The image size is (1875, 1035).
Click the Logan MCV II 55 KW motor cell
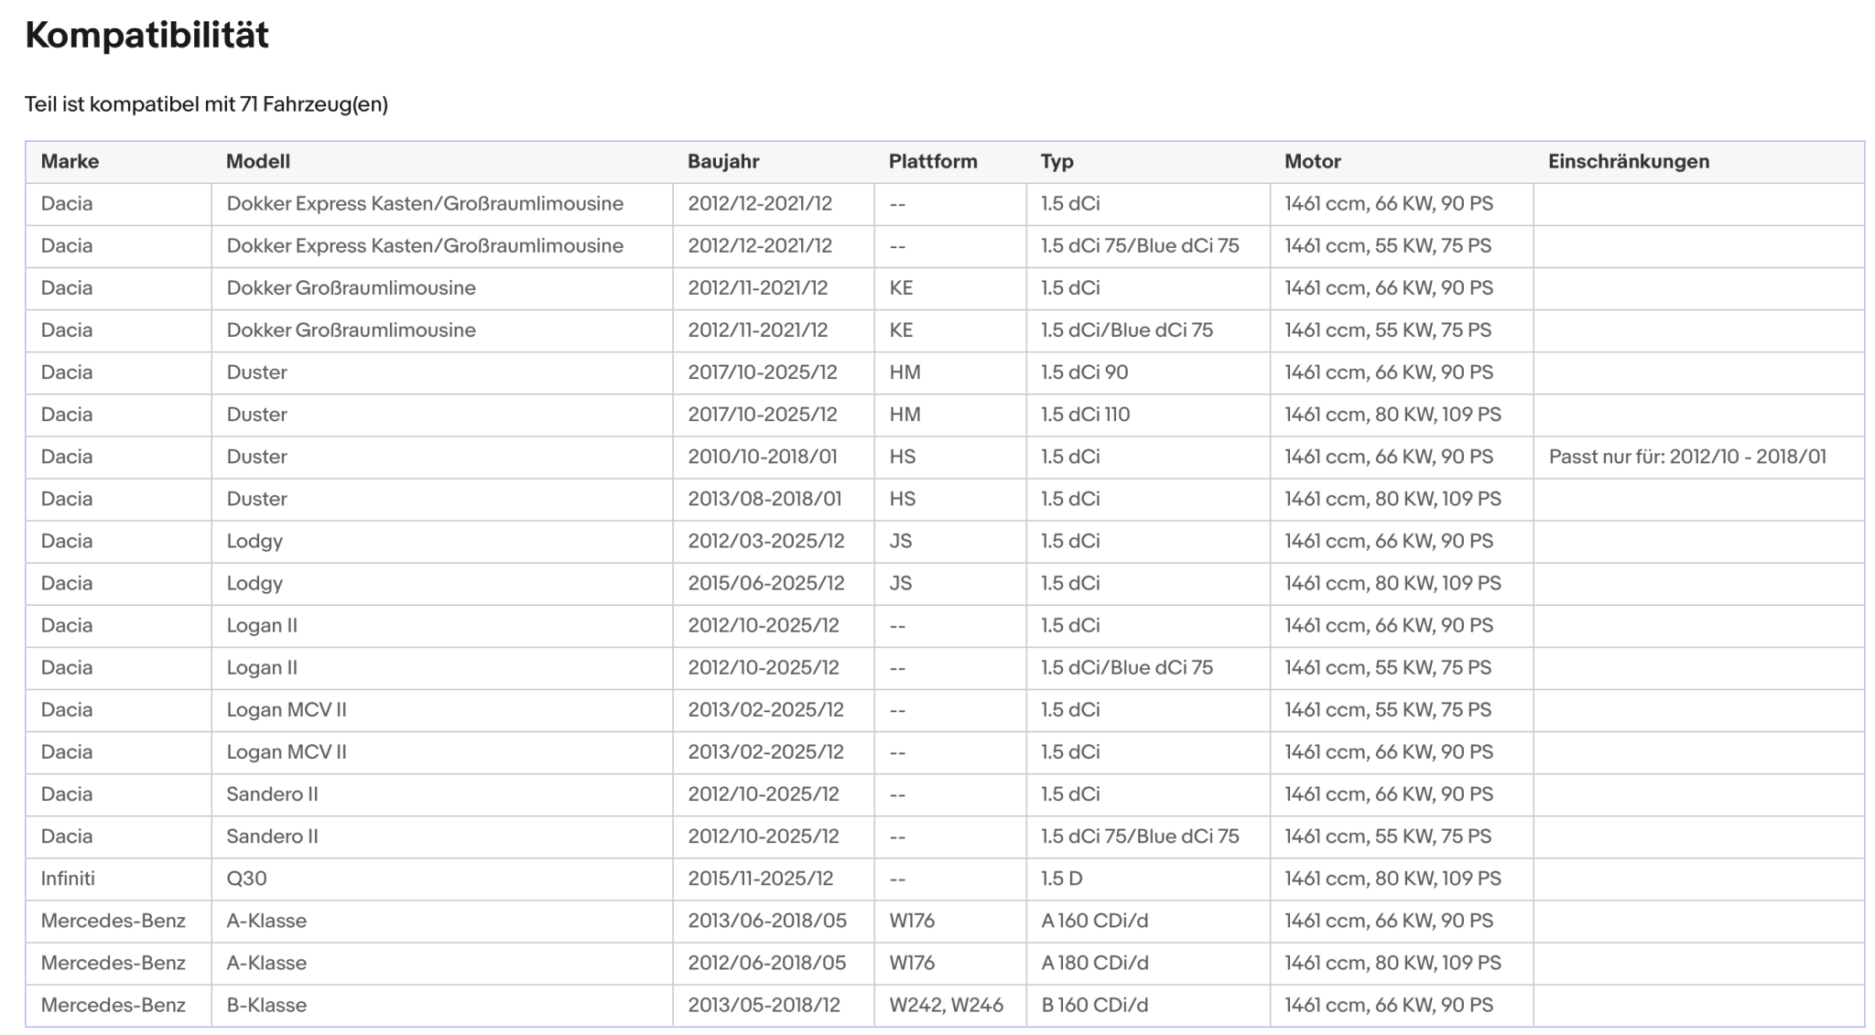click(x=1388, y=709)
